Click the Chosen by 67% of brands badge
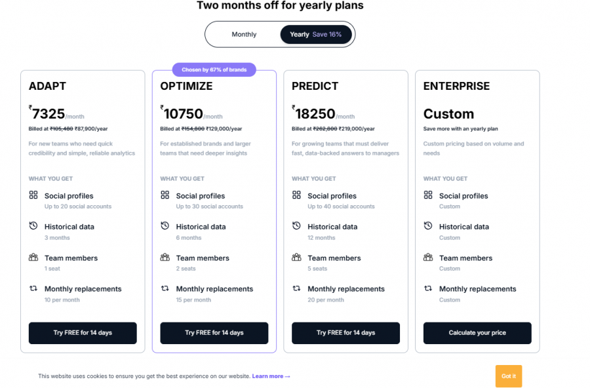 tap(214, 69)
